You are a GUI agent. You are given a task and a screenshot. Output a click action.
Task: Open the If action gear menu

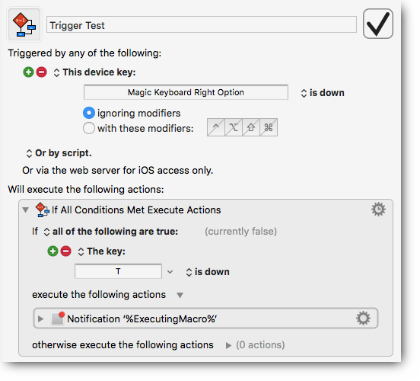point(378,210)
